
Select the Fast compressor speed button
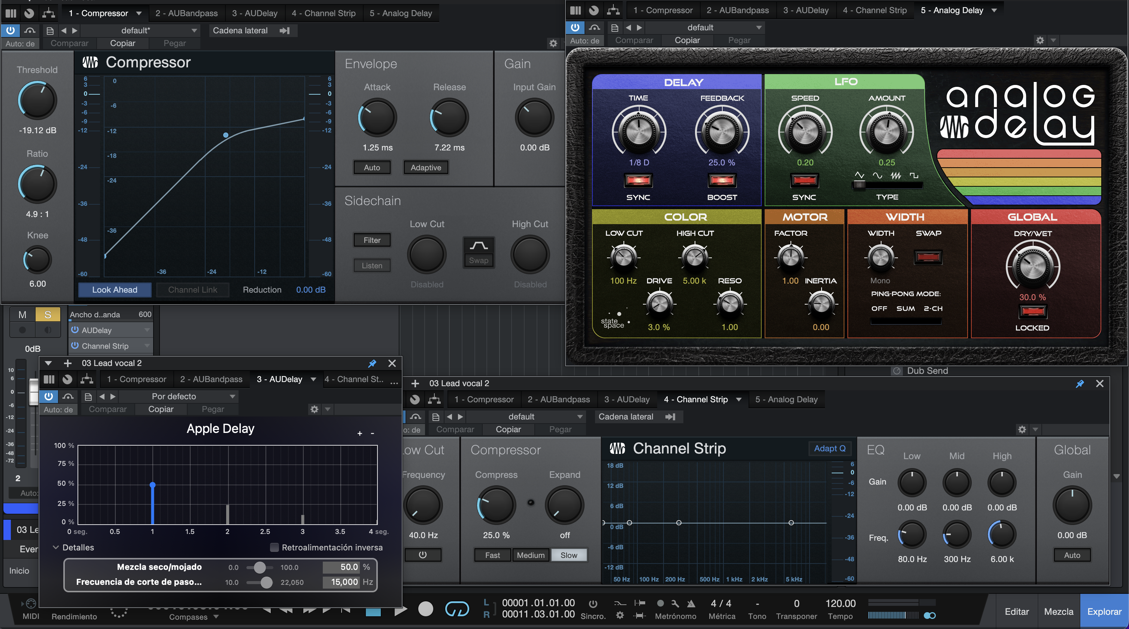coord(492,555)
